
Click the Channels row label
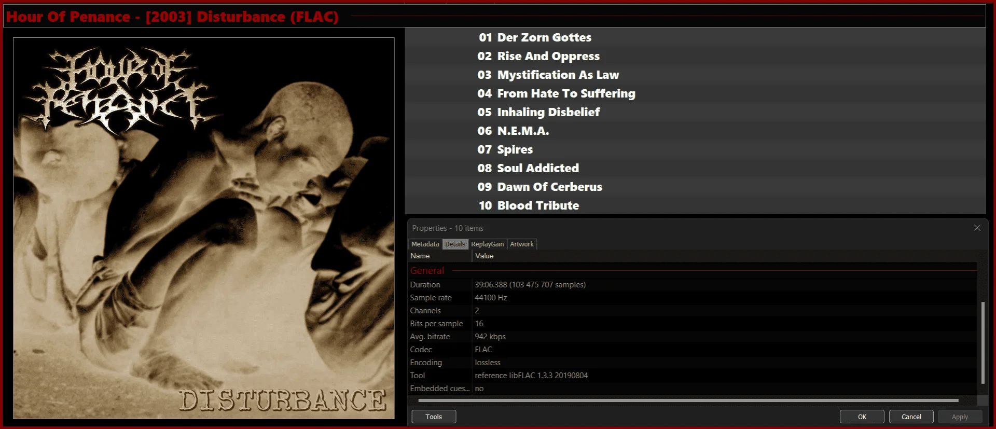tap(425, 310)
